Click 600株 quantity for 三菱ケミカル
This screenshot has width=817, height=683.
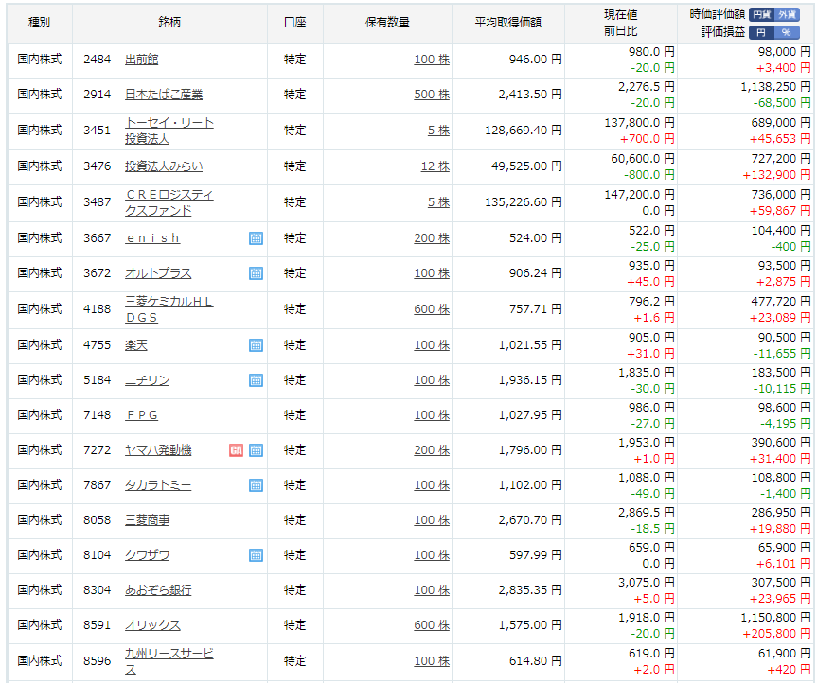pyautogui.click(x=432, y=308)
